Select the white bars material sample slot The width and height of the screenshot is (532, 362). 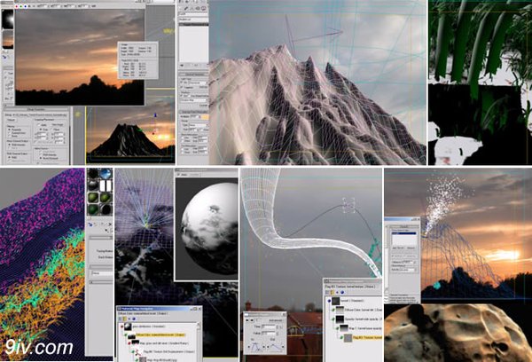[x=106, y=185]
